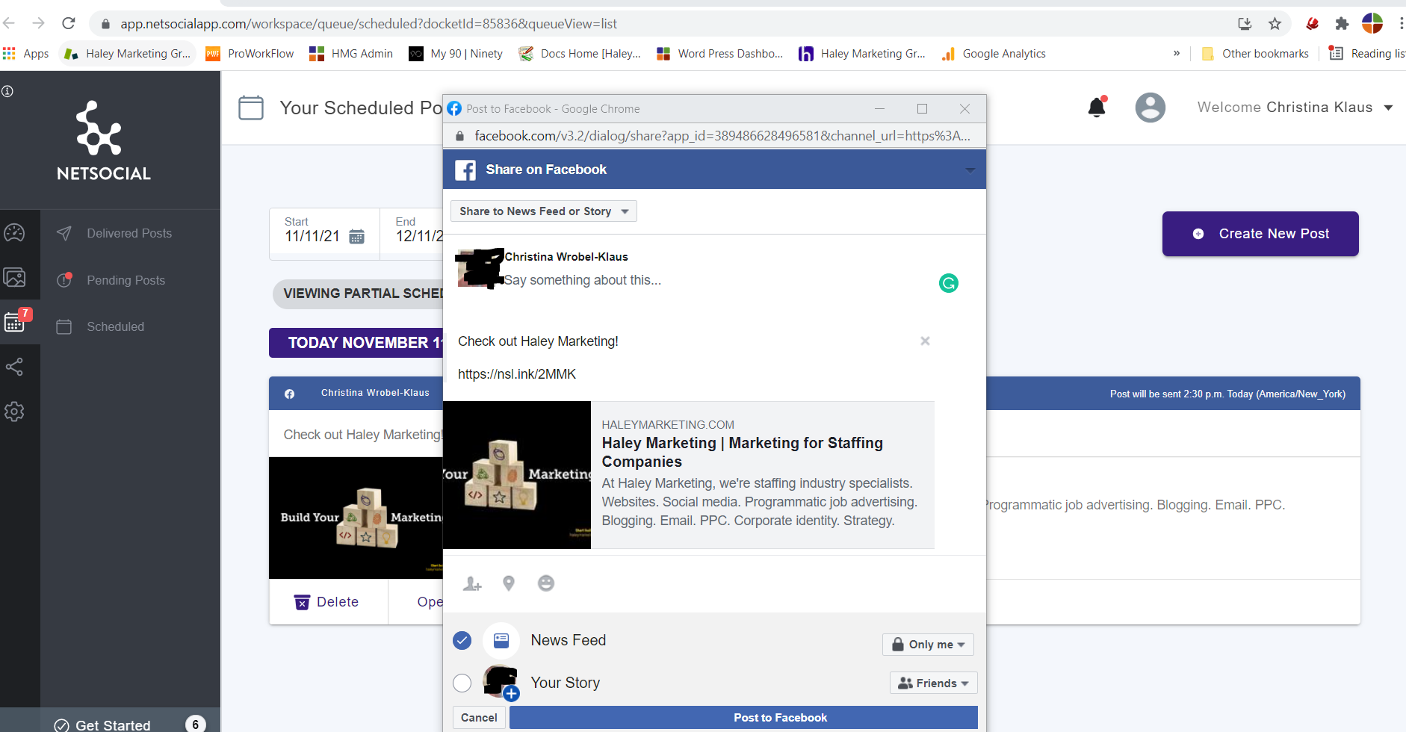The image size is (1406, 732).
Task: Open the My 90 | Ninety bookmark
Action: (456, 54)
